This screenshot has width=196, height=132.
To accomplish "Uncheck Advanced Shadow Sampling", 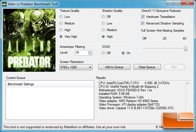I will [x=143, y=23].
